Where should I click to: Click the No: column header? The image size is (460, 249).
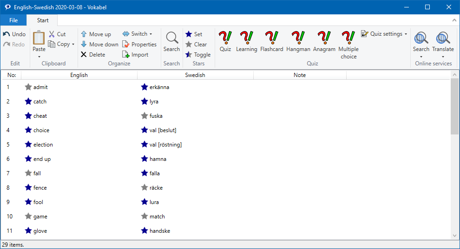(x=12, y=75)
